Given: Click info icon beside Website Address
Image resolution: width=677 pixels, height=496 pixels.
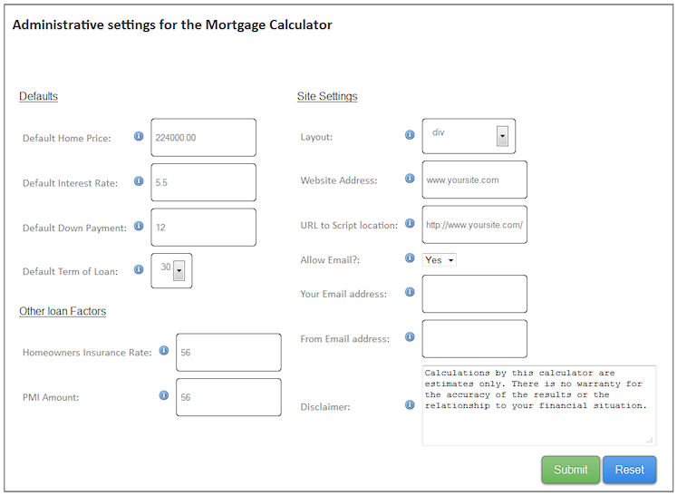Looking at the screenshot, I should 410,179.
